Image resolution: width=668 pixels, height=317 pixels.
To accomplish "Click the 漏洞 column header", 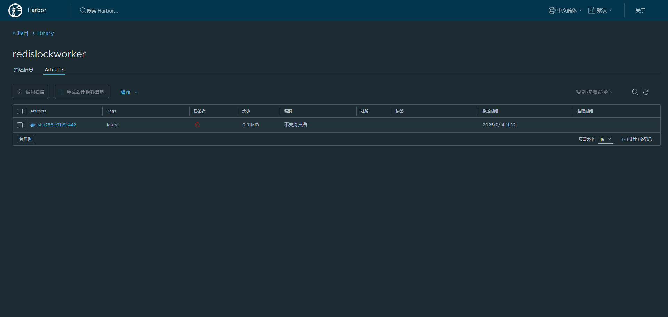I will (288, 111).
